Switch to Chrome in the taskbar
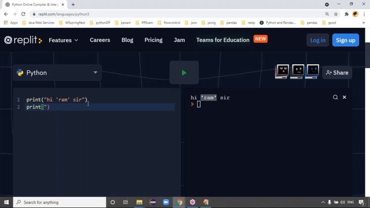 pos(179,202)
